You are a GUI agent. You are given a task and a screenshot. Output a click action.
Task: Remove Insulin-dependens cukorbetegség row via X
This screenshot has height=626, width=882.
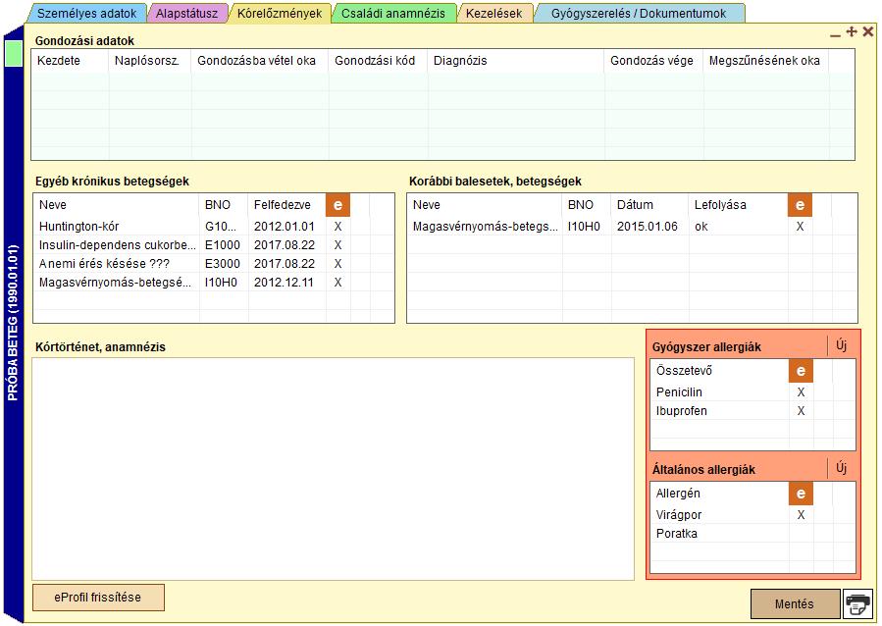pos(337,245)
